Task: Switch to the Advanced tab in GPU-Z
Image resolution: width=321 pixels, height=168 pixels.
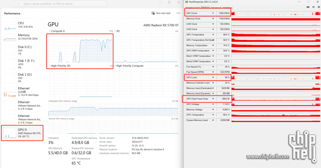Action: [x=216, y=8]
